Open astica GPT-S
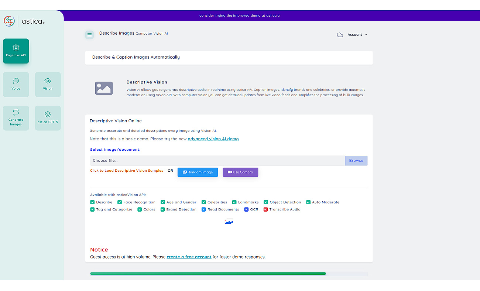 click(x=48, y=118)
